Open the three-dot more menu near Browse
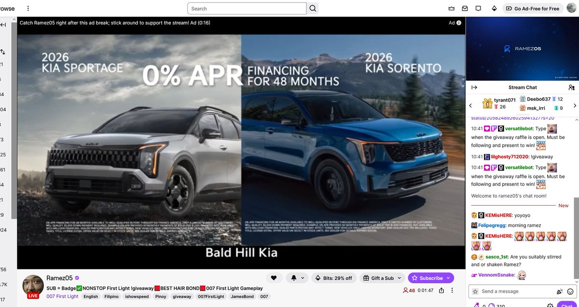 click(x=28, y=9)
